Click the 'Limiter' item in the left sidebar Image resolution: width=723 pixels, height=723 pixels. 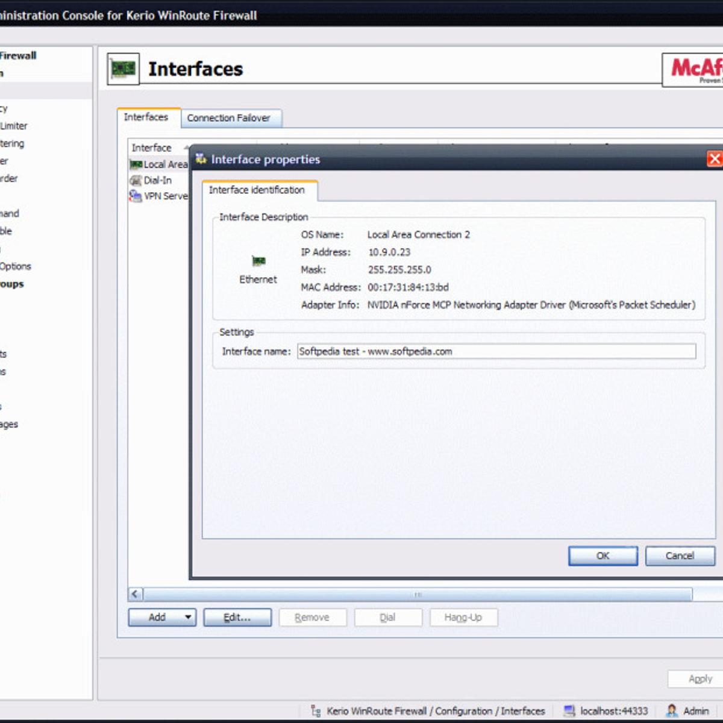coord(14,126)
